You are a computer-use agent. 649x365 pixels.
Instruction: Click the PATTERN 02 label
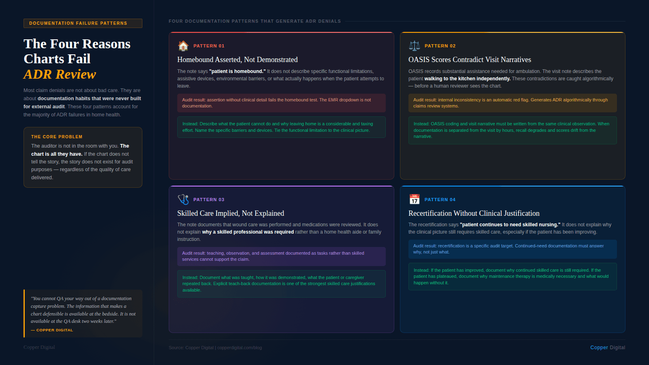(440, 46)
